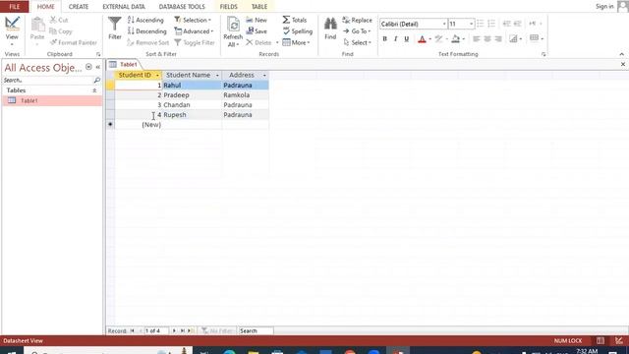Click the record Search box at bottom
Viewport: 629px width, 354px height.
(x=256, y=330)
